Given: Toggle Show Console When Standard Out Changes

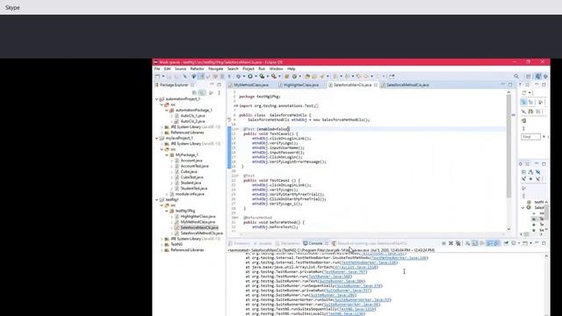Looking at the screenshot, I should 490,243.
